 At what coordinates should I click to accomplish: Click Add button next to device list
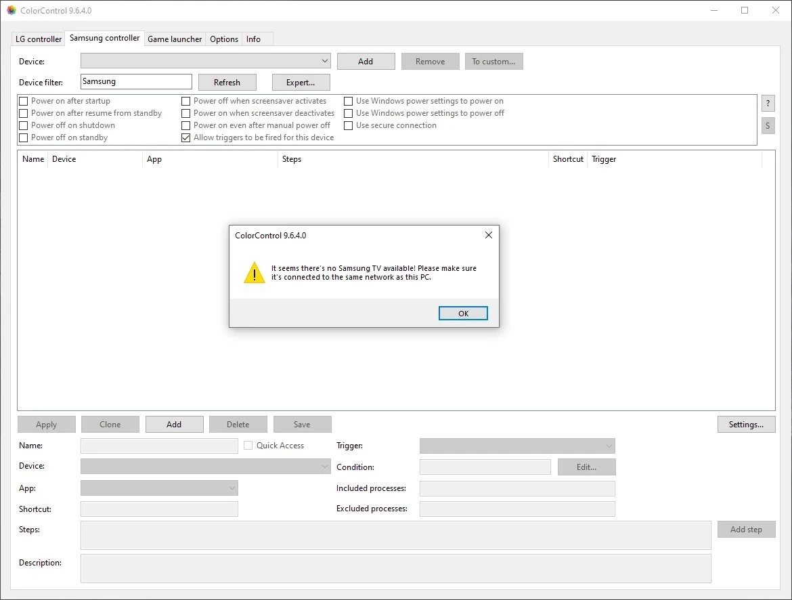coord(366,61)
